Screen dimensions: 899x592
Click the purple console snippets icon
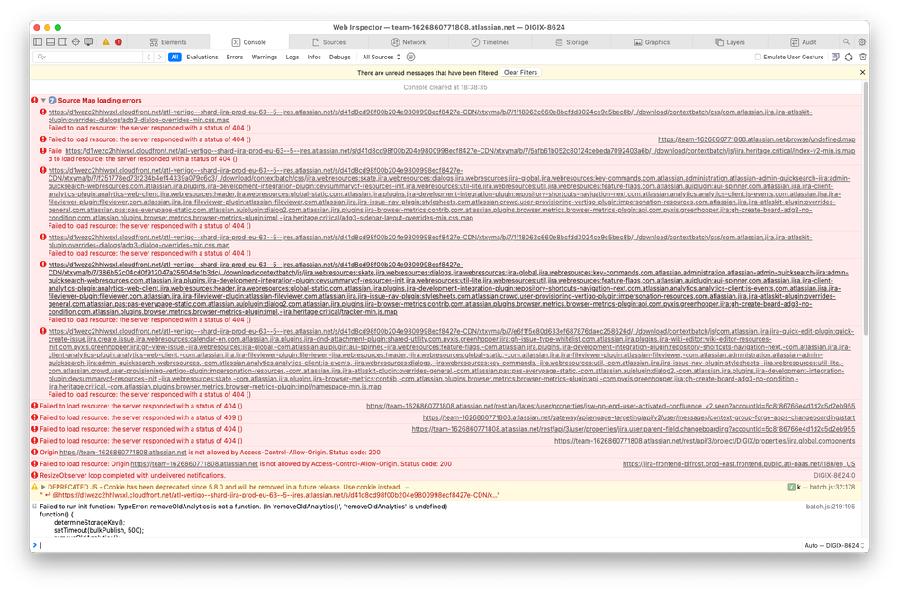click(x=835, y=57)
